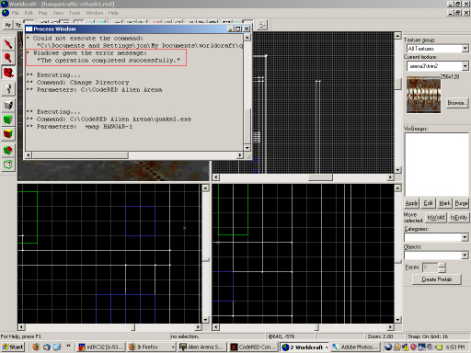Click the VisGroups Mark button
The height and width of the screenshot is (353, 471).
pyautogui.click(x=444, y=203)
